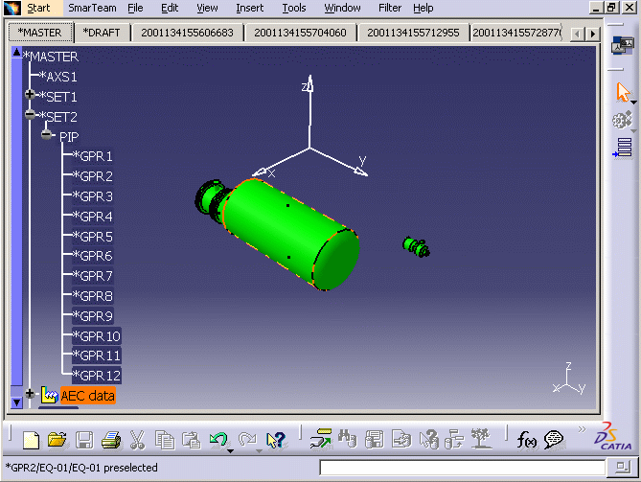Open the Tools menu
Screen dimensions: 641x482
293,8
